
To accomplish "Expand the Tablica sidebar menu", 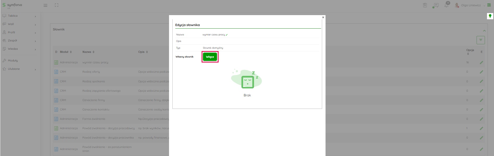I will click(x=19, y=16).
